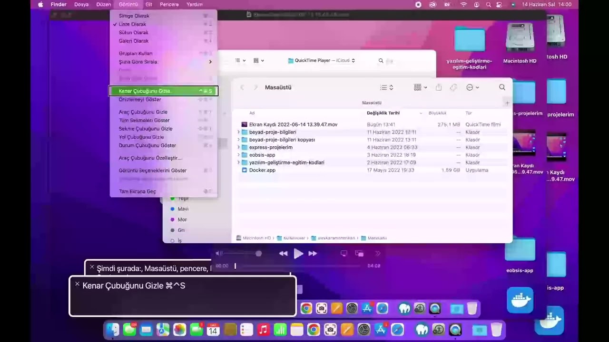Image resolution: width=609 pixels, height=342 pixels.
Task: Expand the beyad-proje-bilgileri kopyası folder
Action: pos(238,140)
